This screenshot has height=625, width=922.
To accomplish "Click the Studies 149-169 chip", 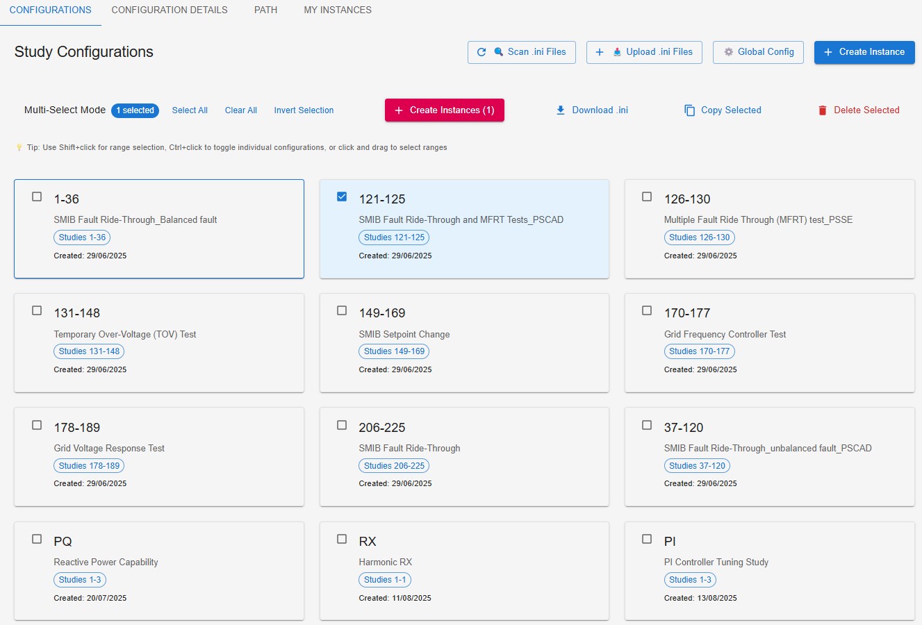I will (394, 351).
